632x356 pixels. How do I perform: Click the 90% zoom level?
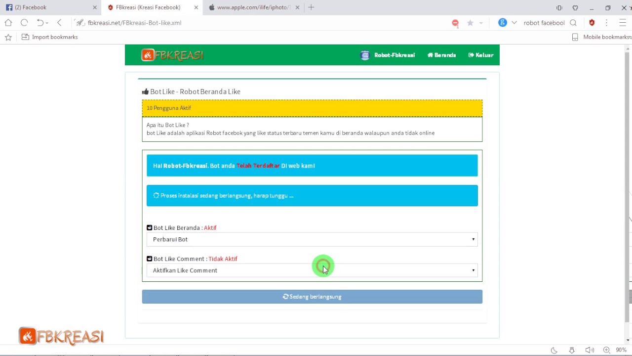pos(621,350)
